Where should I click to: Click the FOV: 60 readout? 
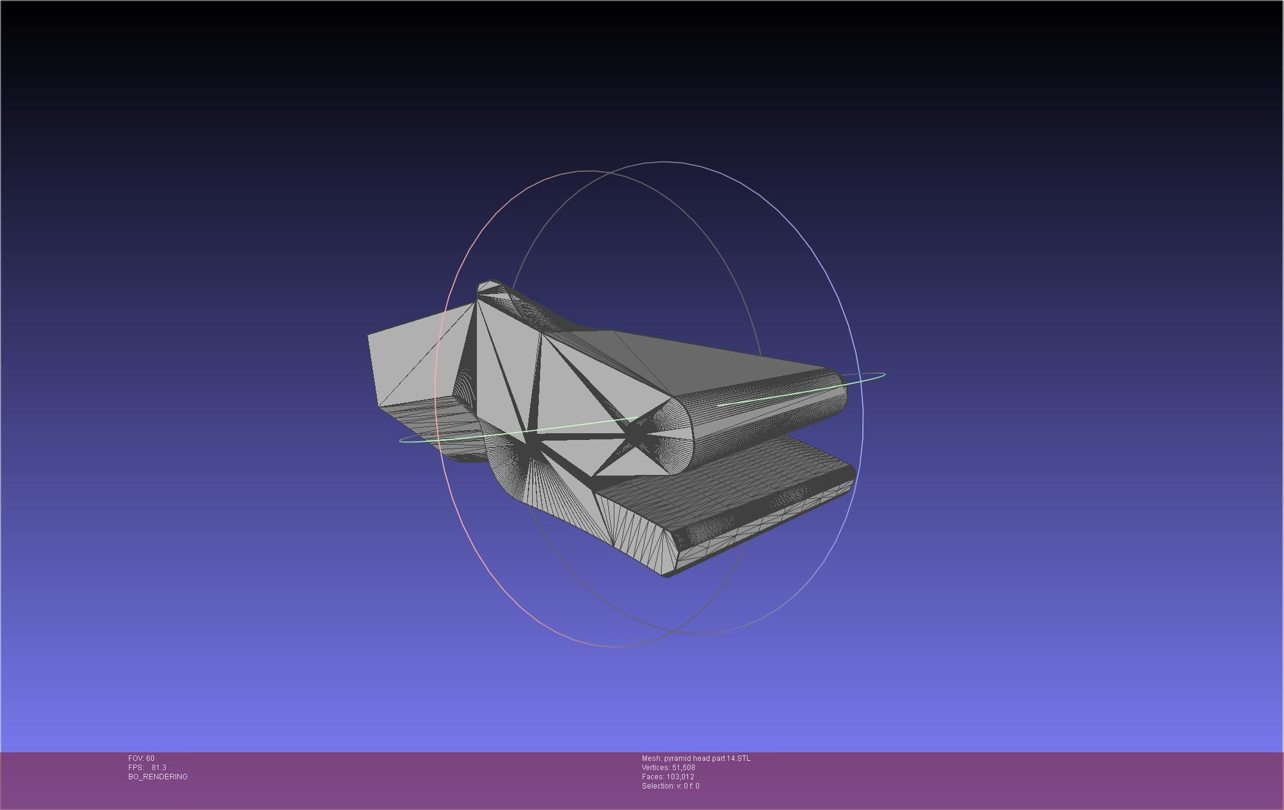click(141, 758)
